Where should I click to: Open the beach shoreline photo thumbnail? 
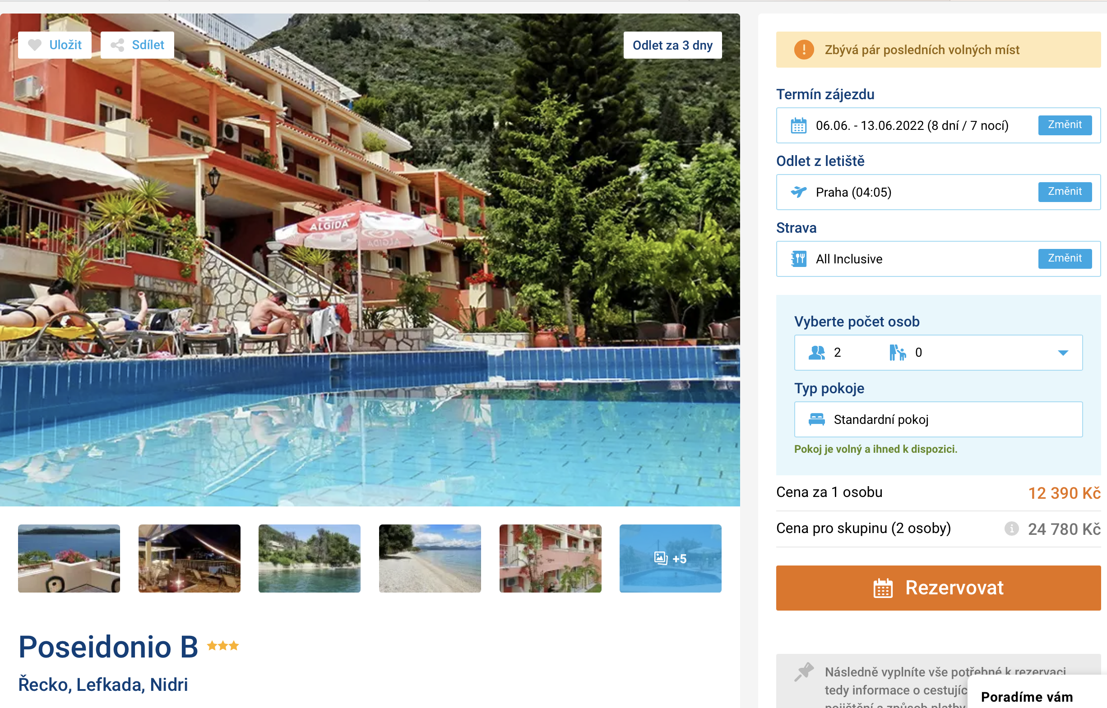[430, 558]
